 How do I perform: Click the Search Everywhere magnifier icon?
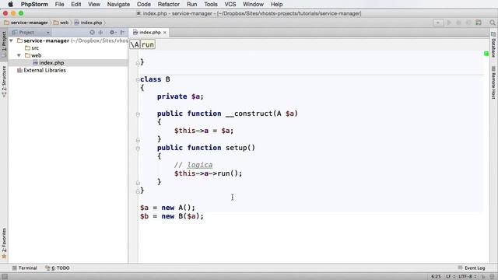point(493,23)
